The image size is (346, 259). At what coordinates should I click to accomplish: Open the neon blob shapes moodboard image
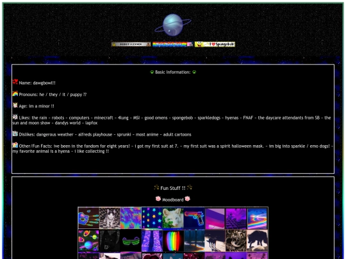tap(88, 218)
